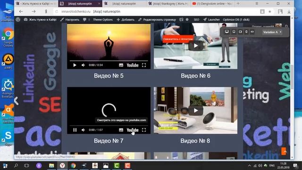This screenshot has height=170, width=302.
Task: Select desktop preview device icon
Action: pos(227,32)
